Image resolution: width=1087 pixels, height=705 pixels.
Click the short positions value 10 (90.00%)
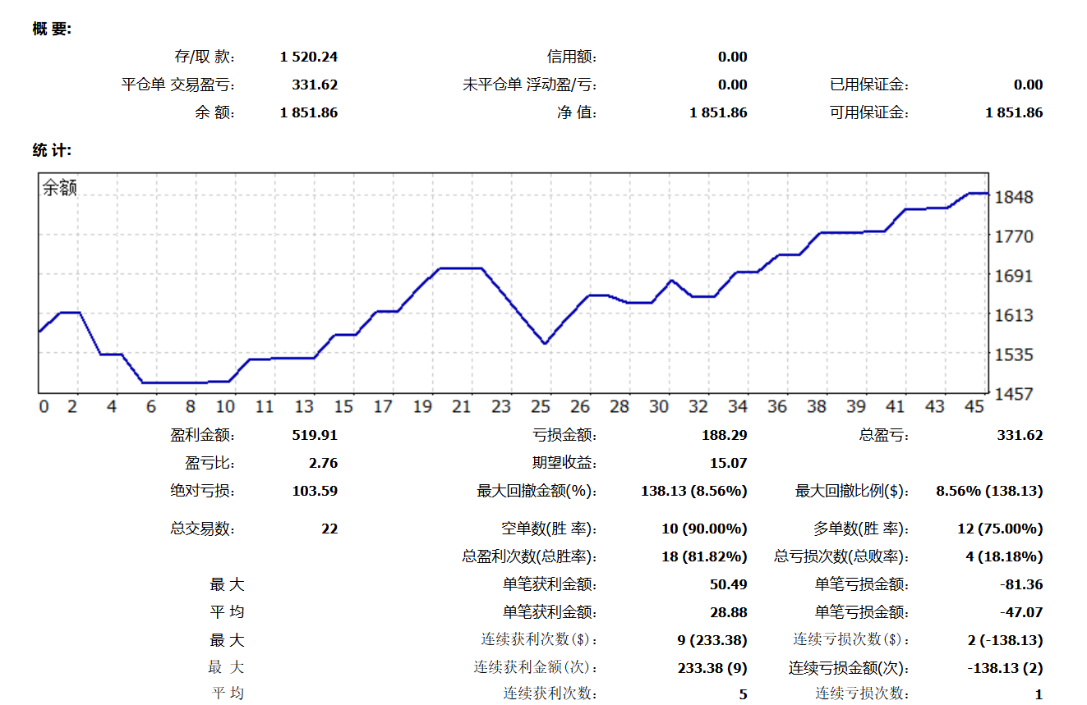coord(705,529)
